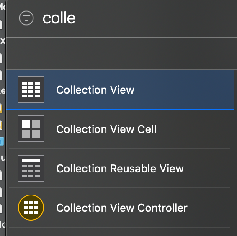Click the blue folder icon in left sidebar

tap(2, 141)
